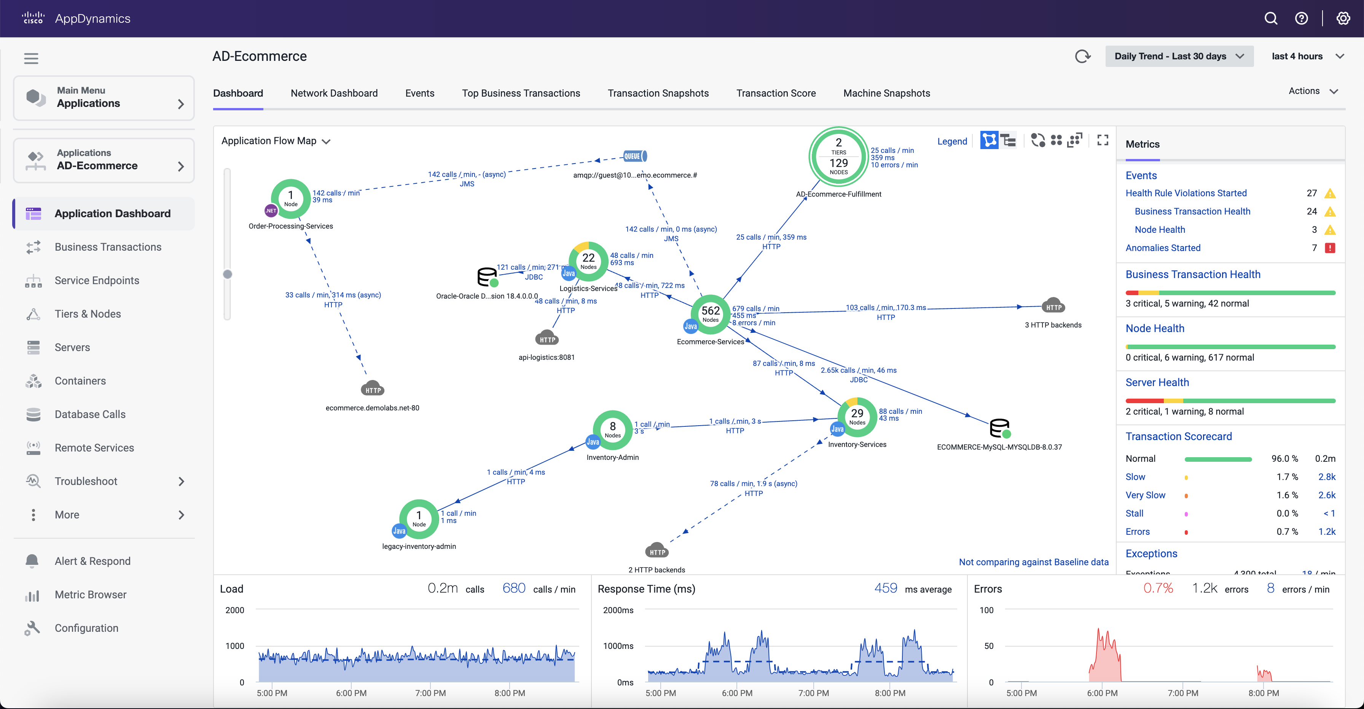Click the flow map zoom slider handle
The height and width of the screenshot is (709, 1364).
coord(228,274)
